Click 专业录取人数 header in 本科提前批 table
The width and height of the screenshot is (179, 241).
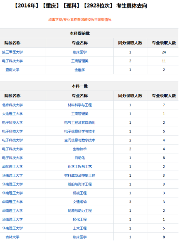tap(164, 43)
